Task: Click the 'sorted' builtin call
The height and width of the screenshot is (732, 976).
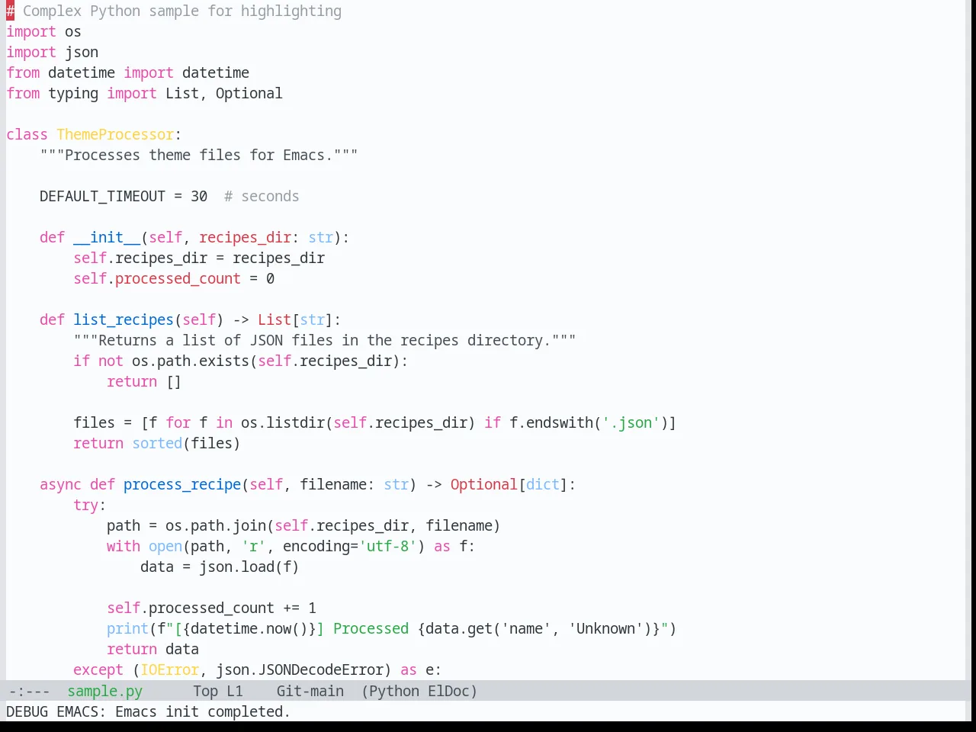Action: point(157,443)
